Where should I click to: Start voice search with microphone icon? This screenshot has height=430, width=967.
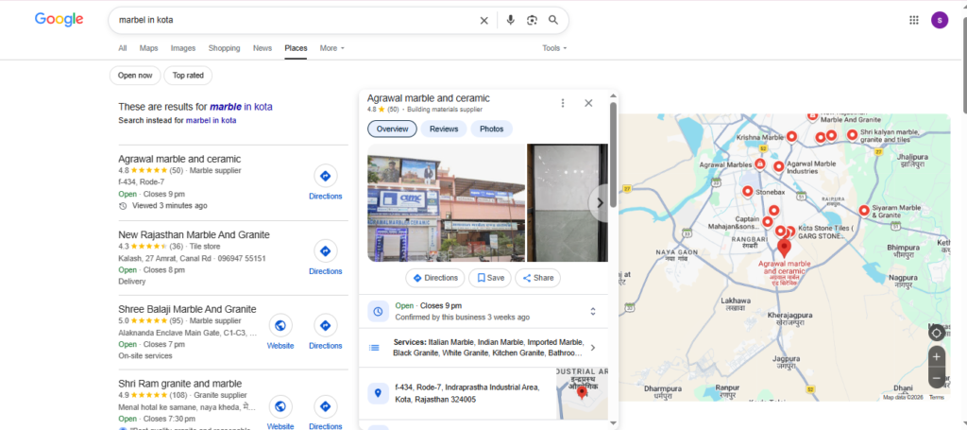510,21
